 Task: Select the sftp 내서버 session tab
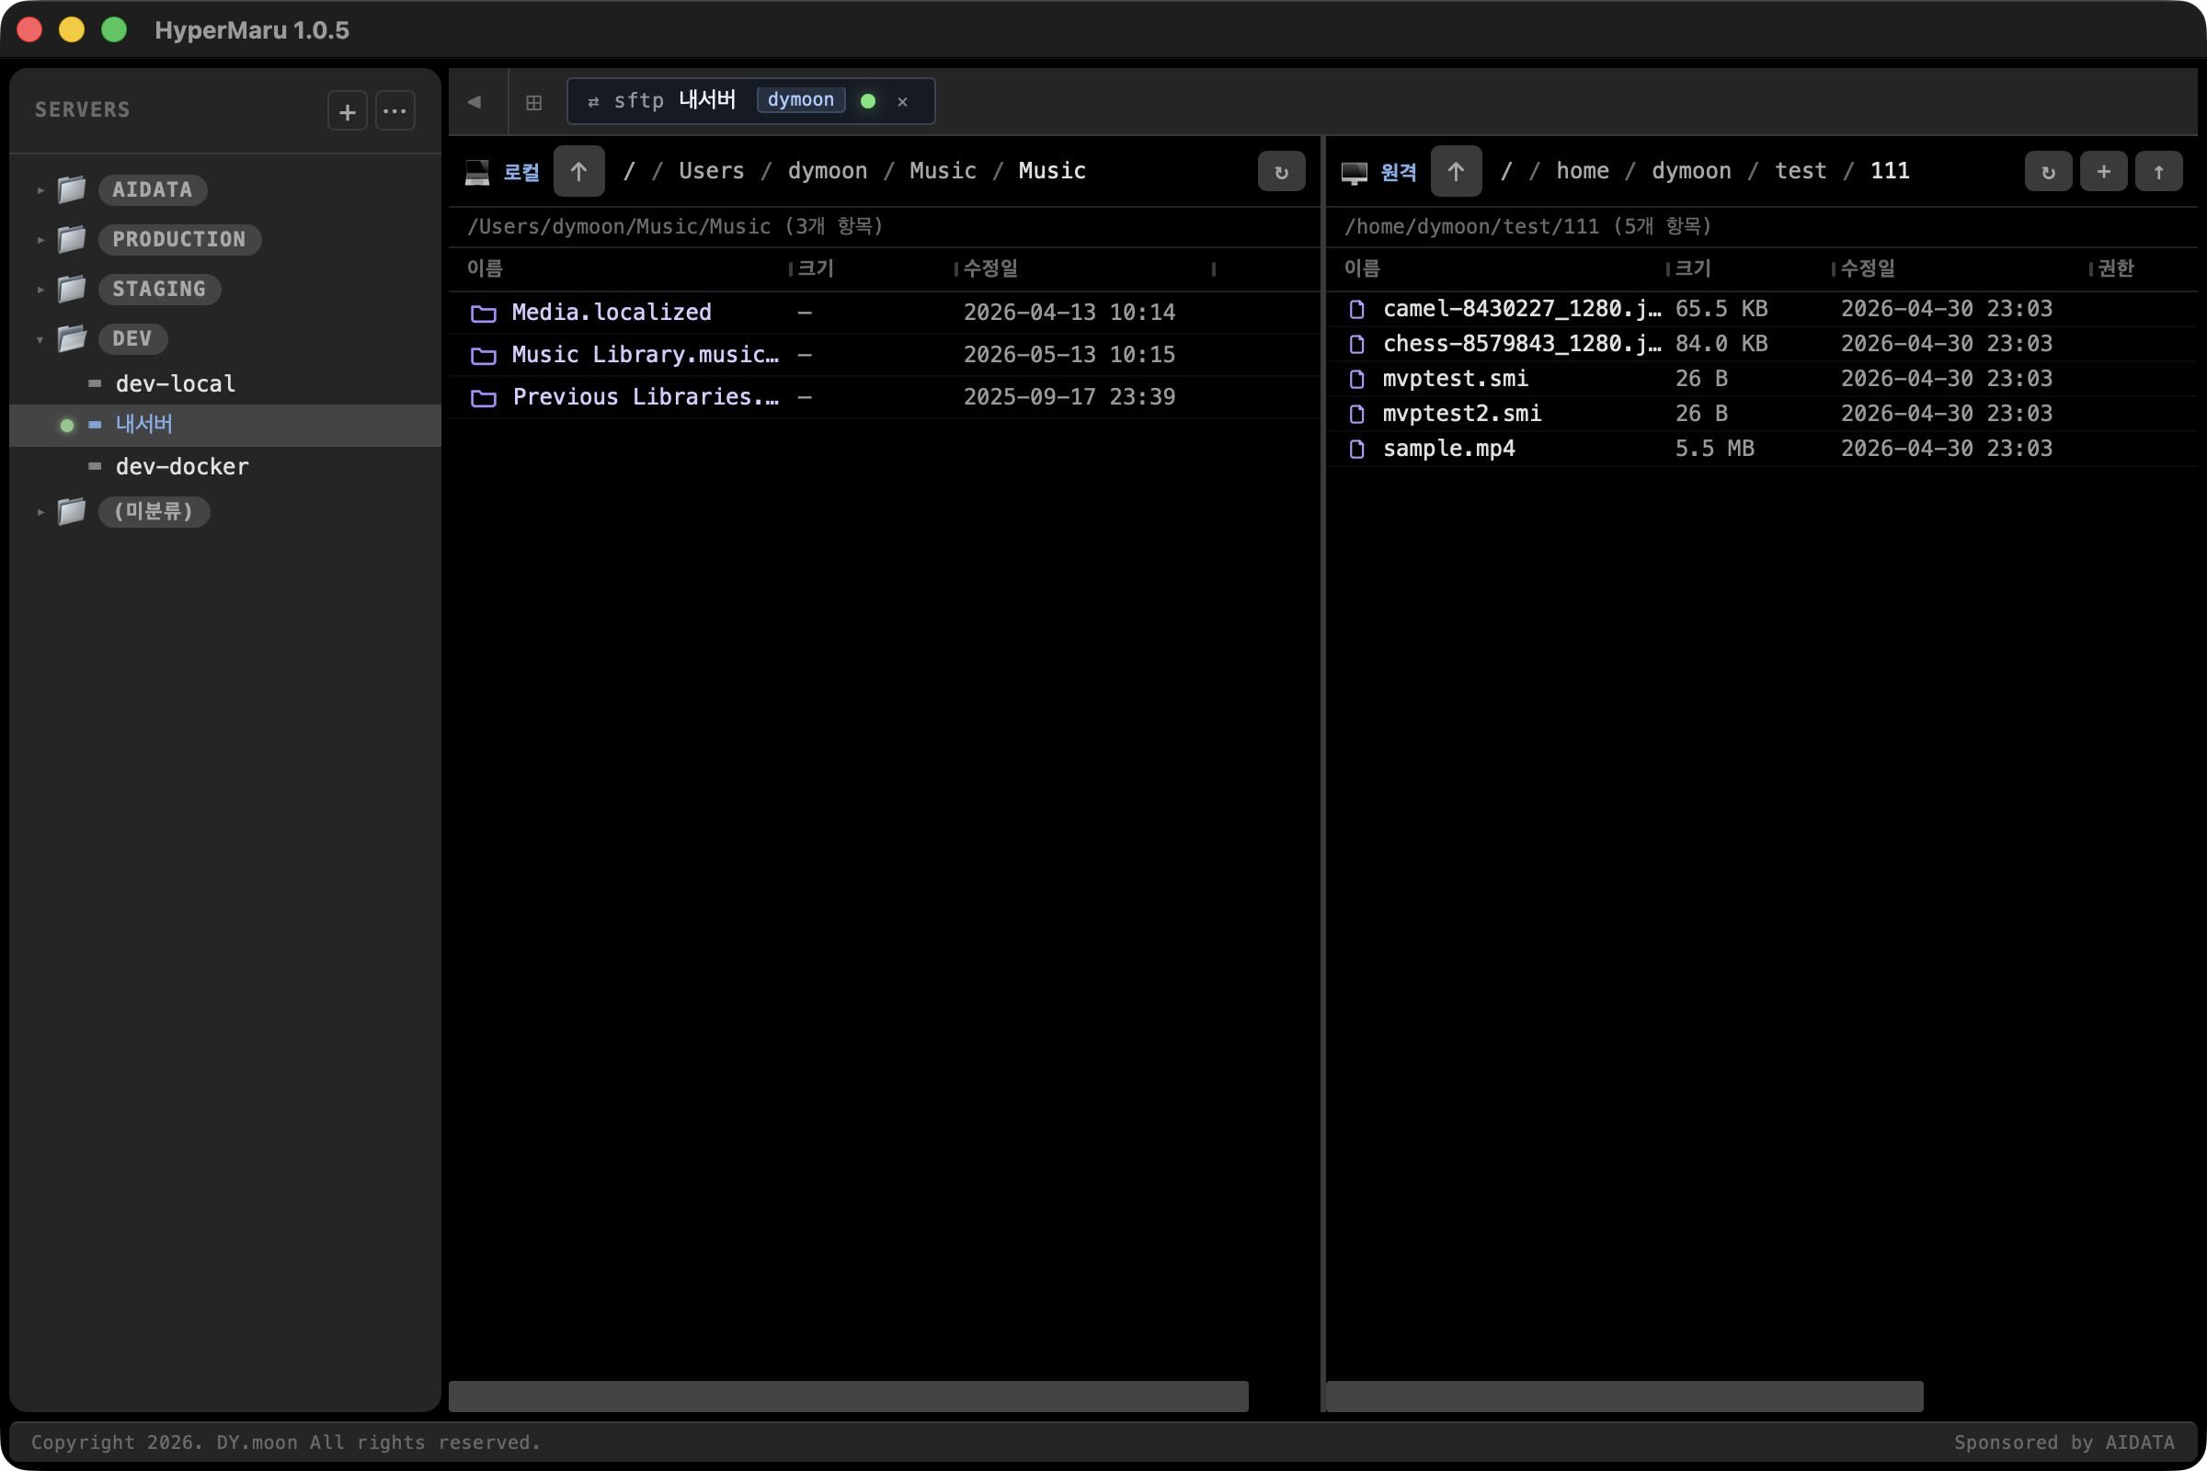tap(750, 100)
